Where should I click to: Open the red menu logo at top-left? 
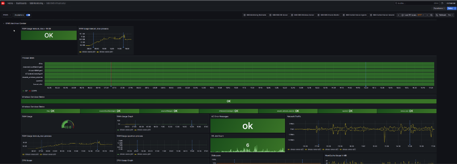(x=3, y=3)
